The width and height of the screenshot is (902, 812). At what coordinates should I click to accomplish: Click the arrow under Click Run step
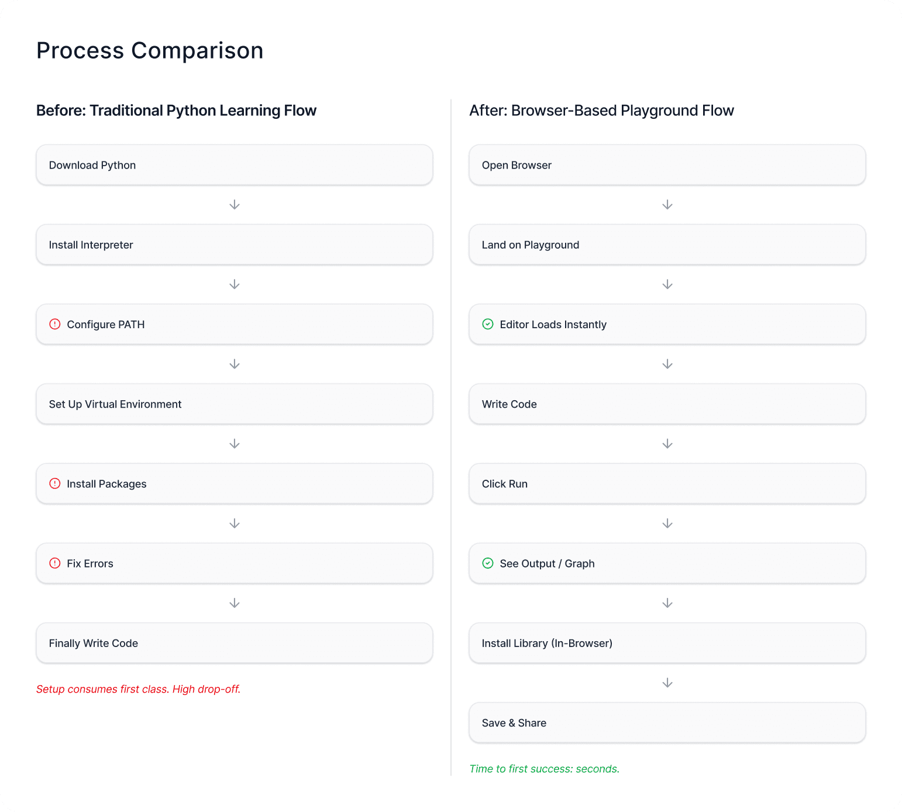(667, 524)
